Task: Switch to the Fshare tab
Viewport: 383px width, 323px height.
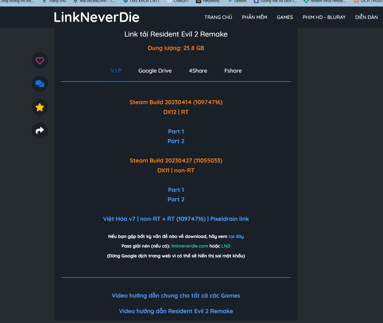Action: [233, 71]
